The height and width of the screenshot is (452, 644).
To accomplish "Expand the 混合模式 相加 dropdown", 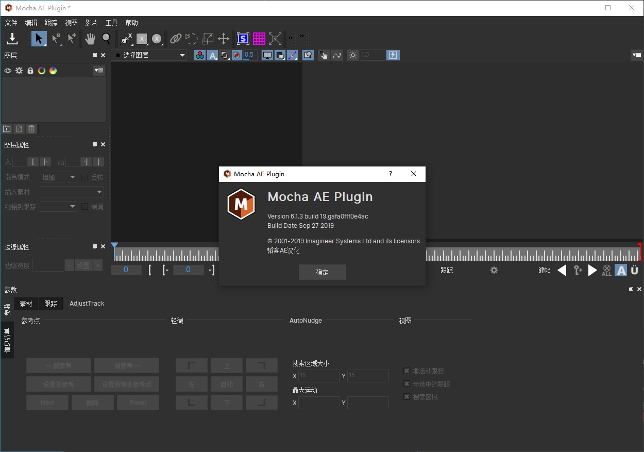I will click(x=58, y=177).
